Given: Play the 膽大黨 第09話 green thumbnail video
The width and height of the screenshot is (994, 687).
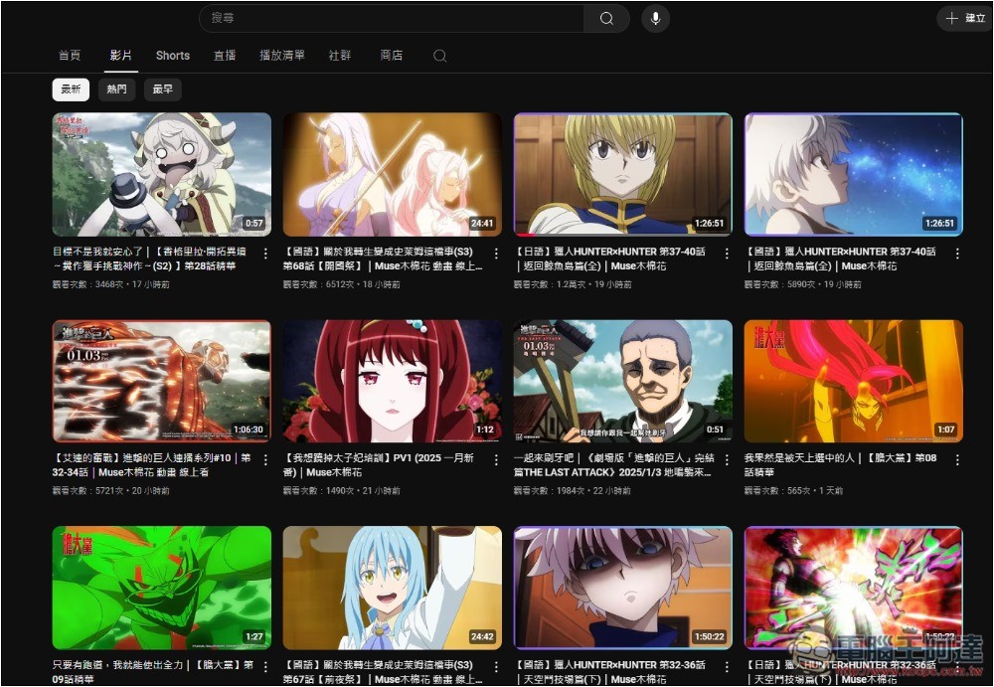Looking at the screenshot, I should 162,588.
